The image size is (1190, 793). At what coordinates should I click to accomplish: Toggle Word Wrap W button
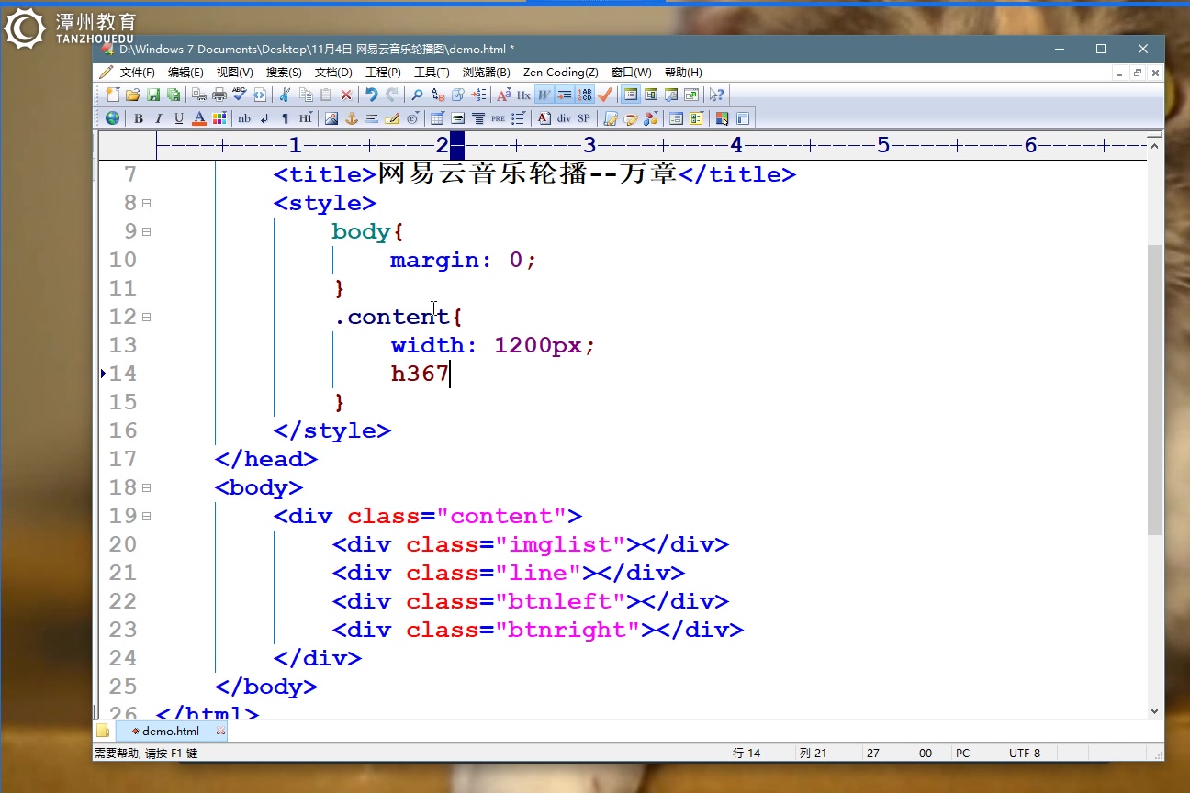544,95
